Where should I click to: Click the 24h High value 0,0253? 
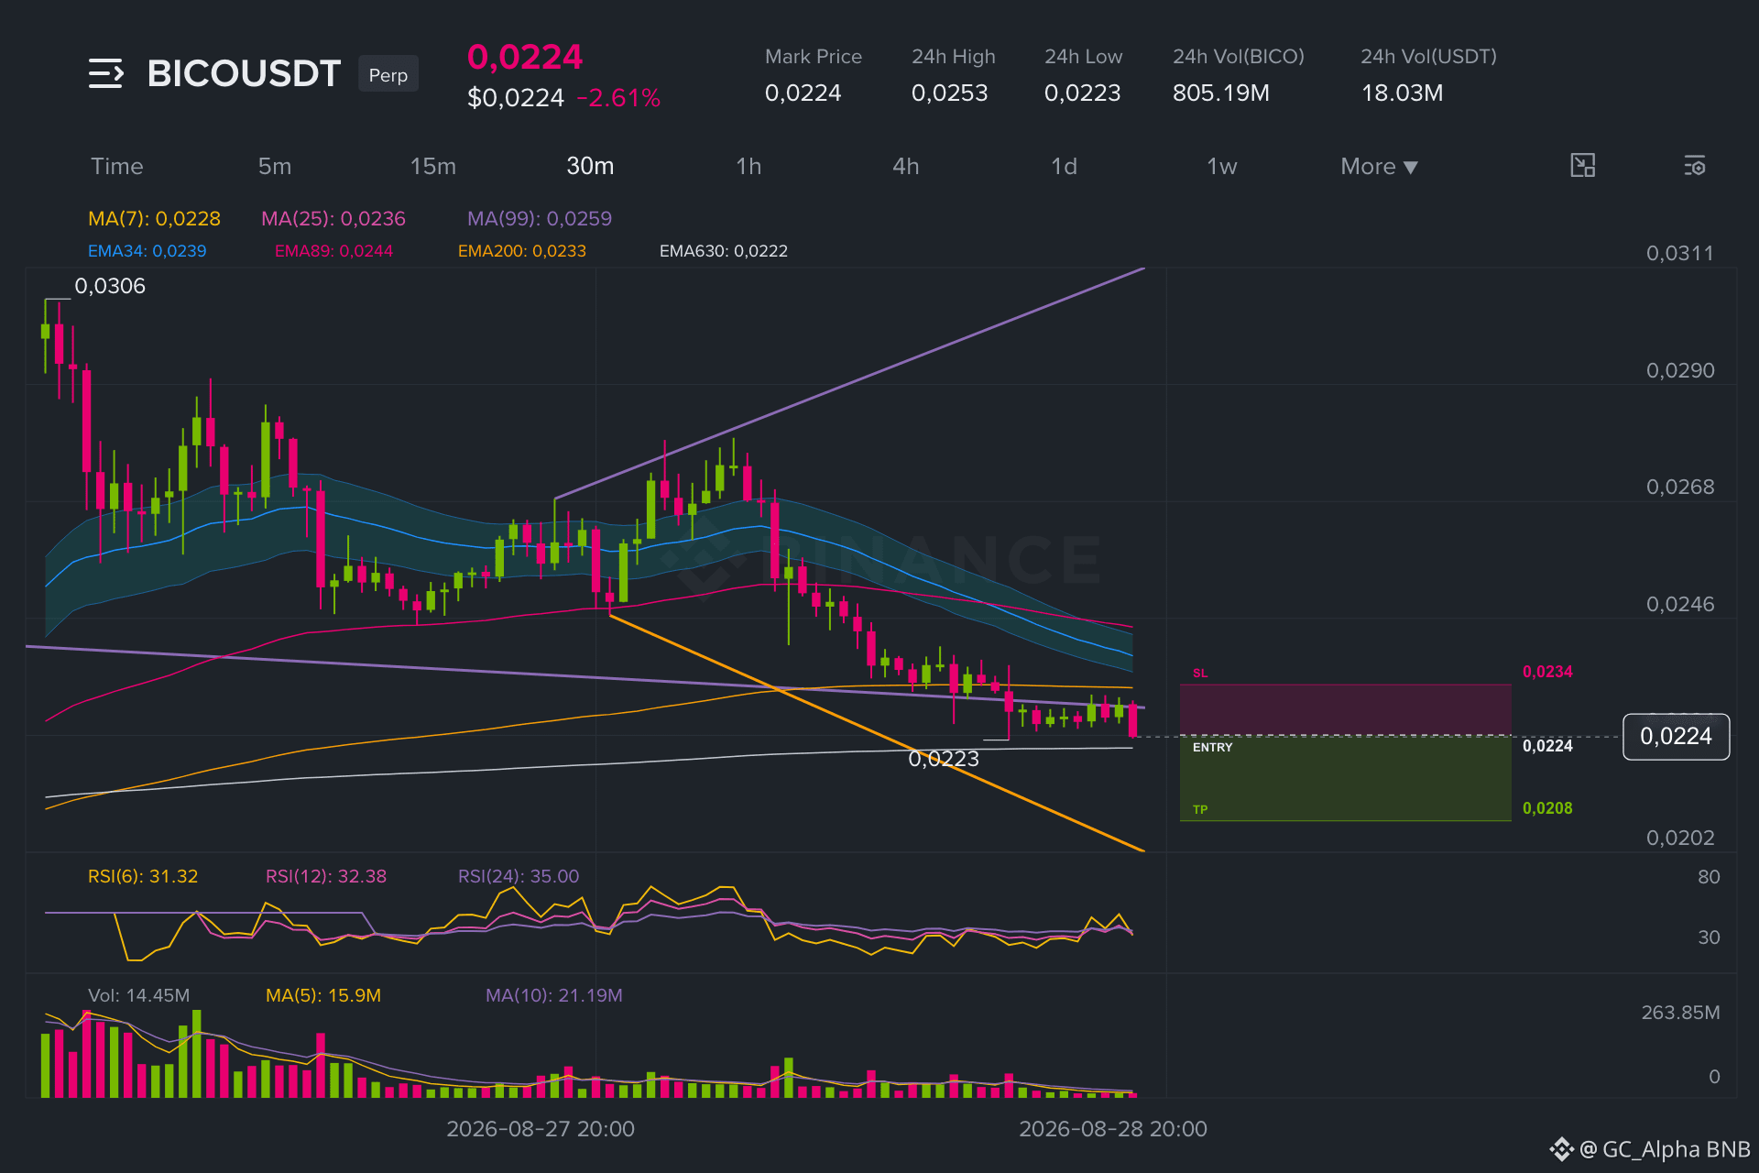click(x=949, y=93)
